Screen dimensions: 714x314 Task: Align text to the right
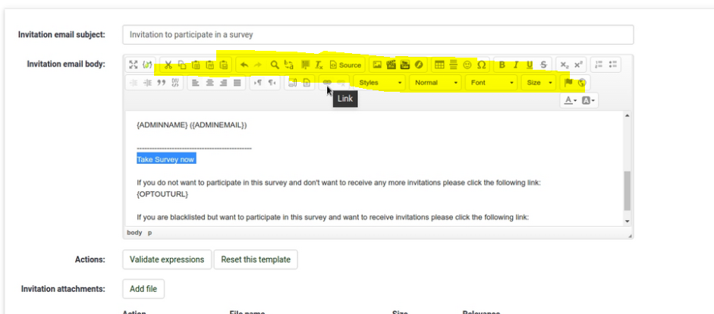click(x=223, y=83)
